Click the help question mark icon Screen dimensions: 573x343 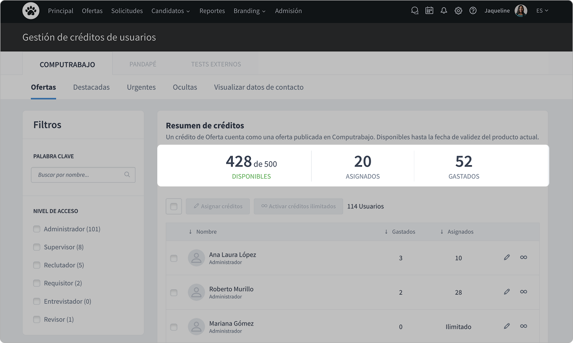[x=473, y=10]
